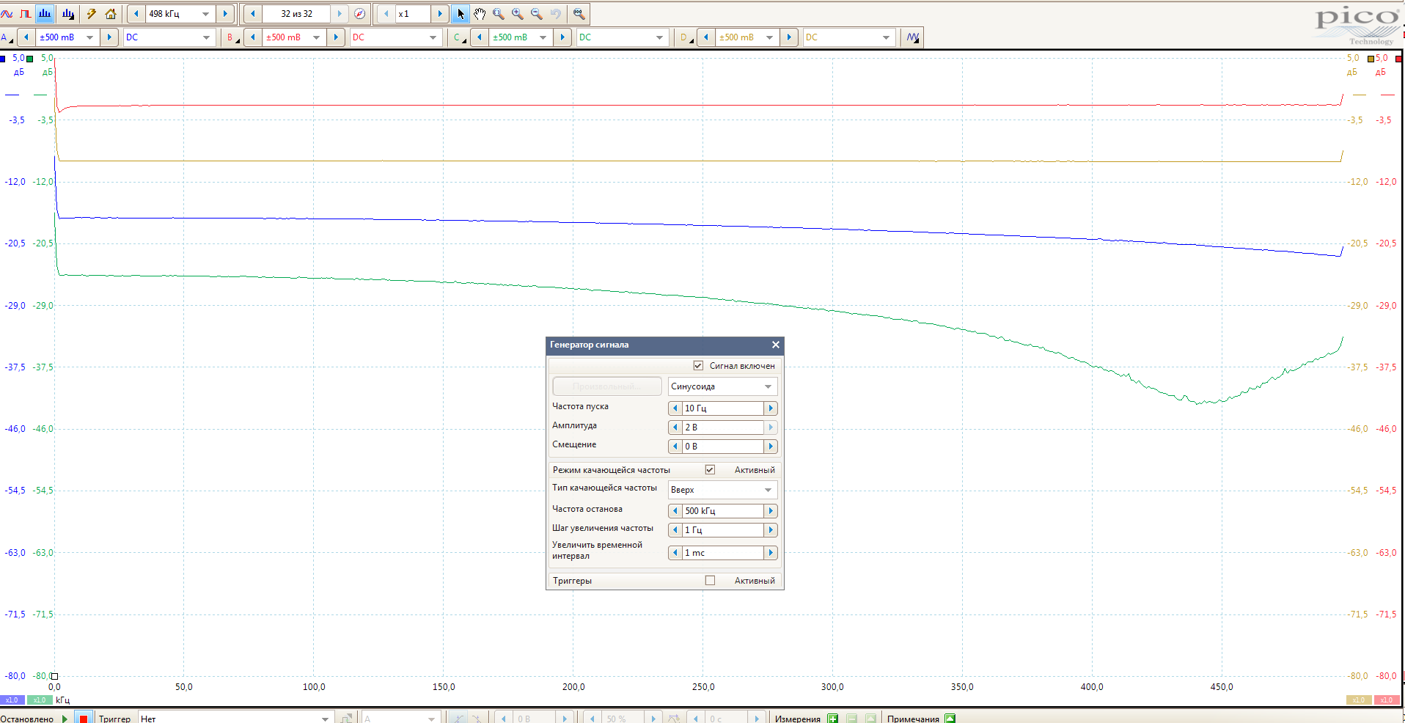This screenshot has width=1405, height=723.
Task: Switch to oscilloscope mode icon
Action: [7, 14]
